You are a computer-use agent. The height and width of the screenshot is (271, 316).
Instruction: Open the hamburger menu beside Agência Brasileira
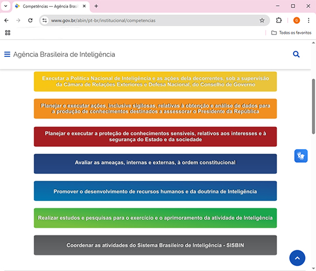pyautogui.click(x=7, y=54)
